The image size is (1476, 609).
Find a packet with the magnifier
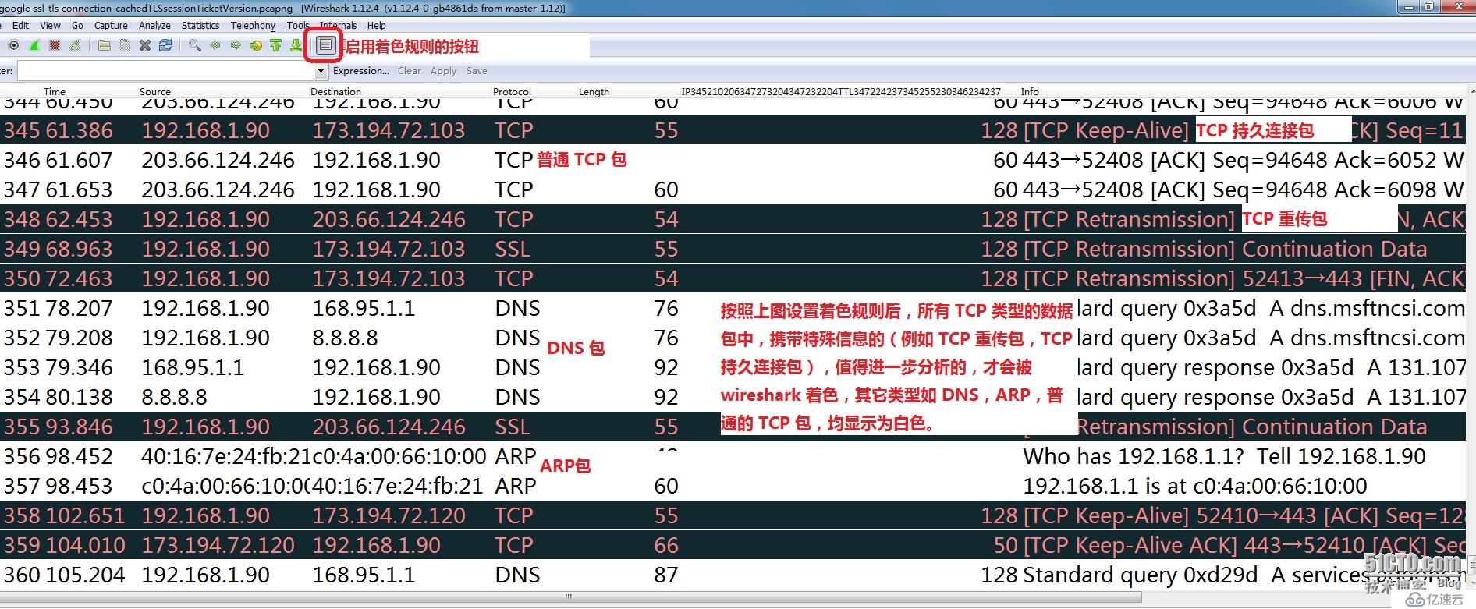[195, 46]
